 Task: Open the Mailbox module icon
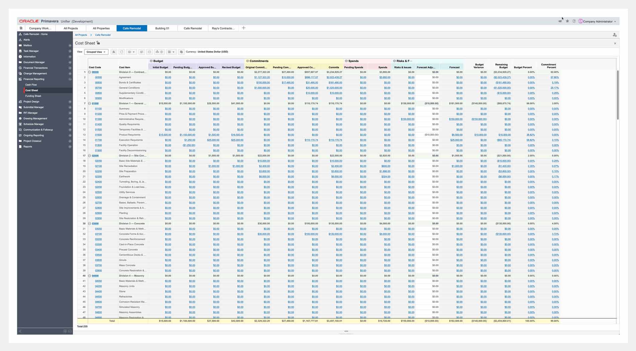(20, 45)
